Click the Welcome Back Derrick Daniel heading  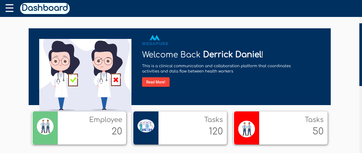click(202, 55)
